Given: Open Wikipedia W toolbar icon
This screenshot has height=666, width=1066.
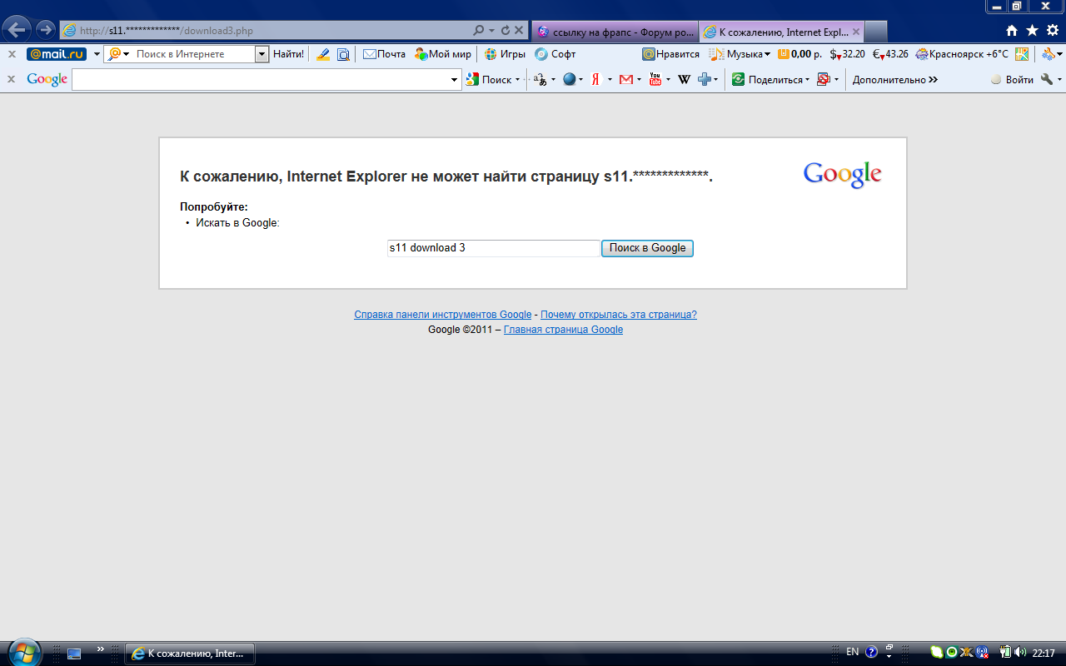Looking at the screenshot, I should 685,80.
